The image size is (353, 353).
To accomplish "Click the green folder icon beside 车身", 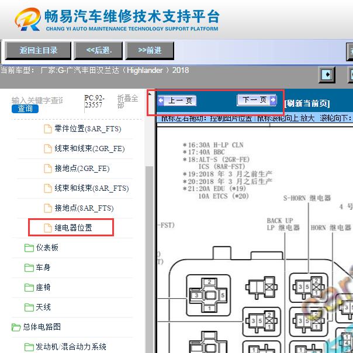I will point(29,268).
